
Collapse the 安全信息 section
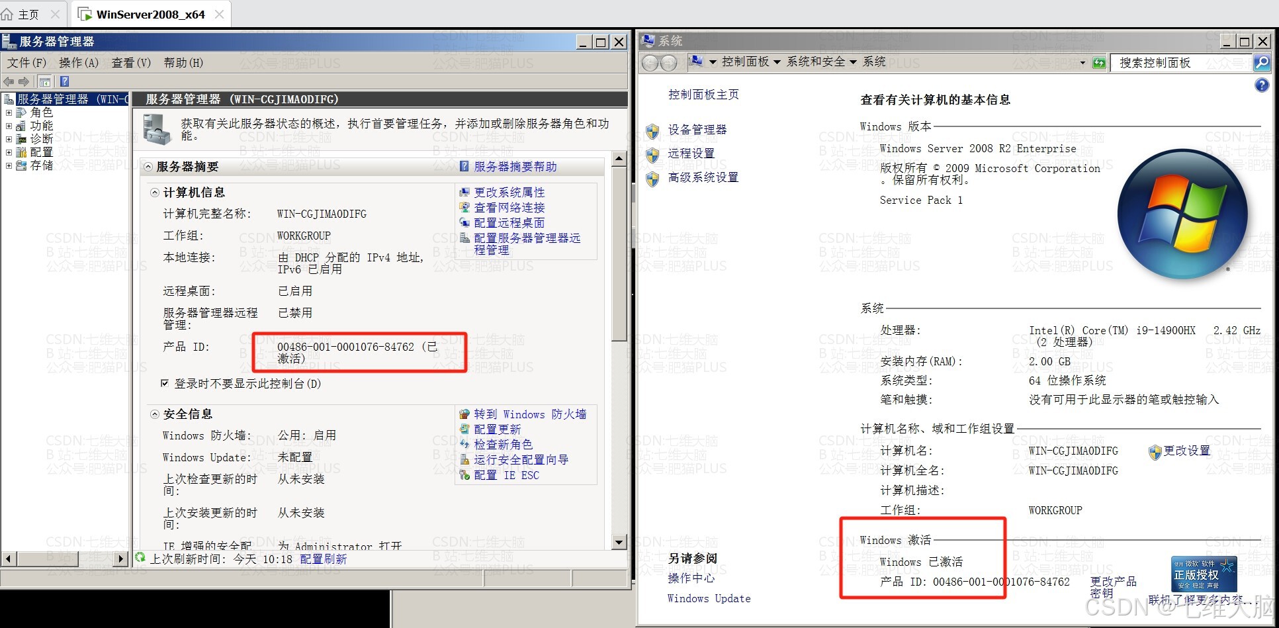click(x=155, y=414)
